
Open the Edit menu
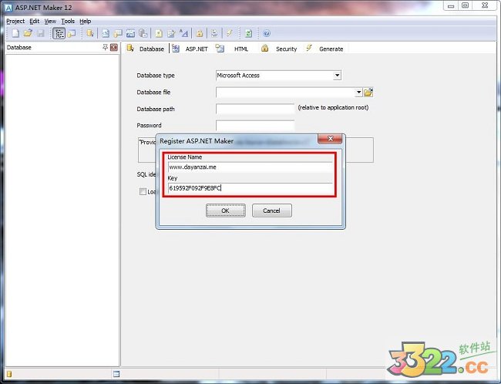click(x=34, y=21)
